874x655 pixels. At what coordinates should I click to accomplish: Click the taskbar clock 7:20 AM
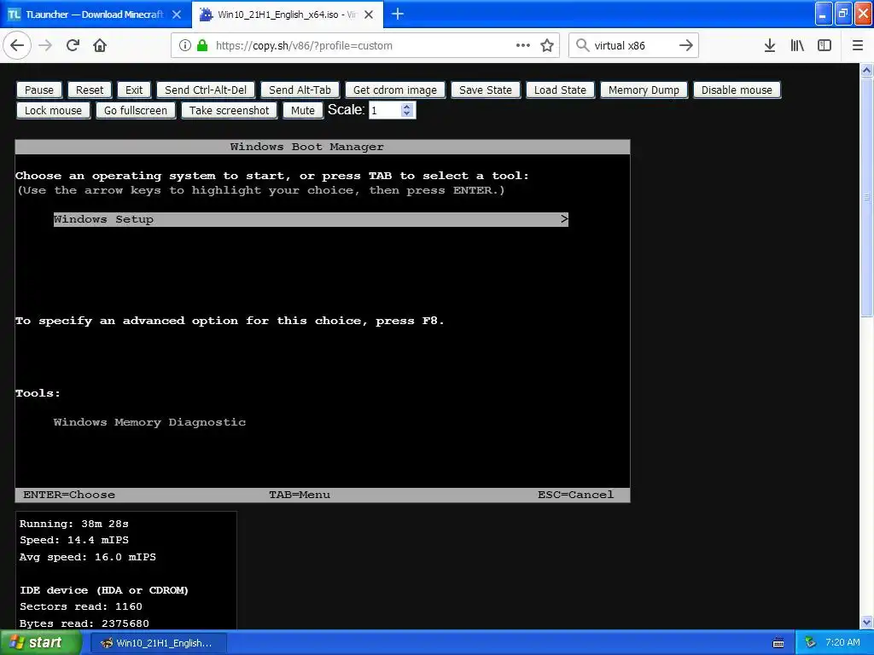[x=842, y=643]
